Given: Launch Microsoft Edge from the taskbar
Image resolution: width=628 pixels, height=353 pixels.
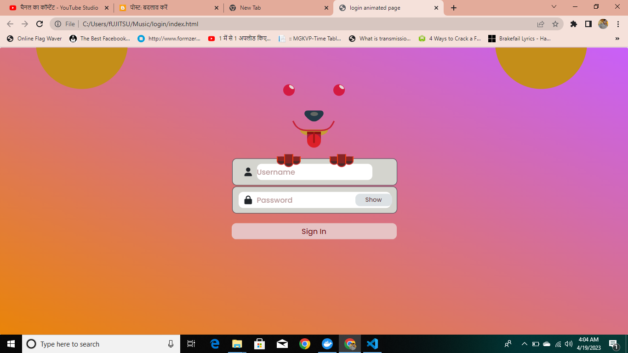Looking at the screenshot, I should coord(215,344).
